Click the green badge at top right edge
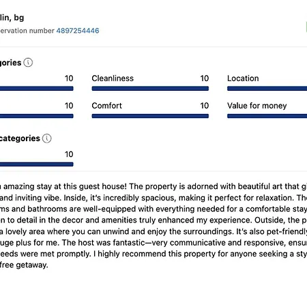The width and height of the screenshot is (307, 307). tap(306, 27)
